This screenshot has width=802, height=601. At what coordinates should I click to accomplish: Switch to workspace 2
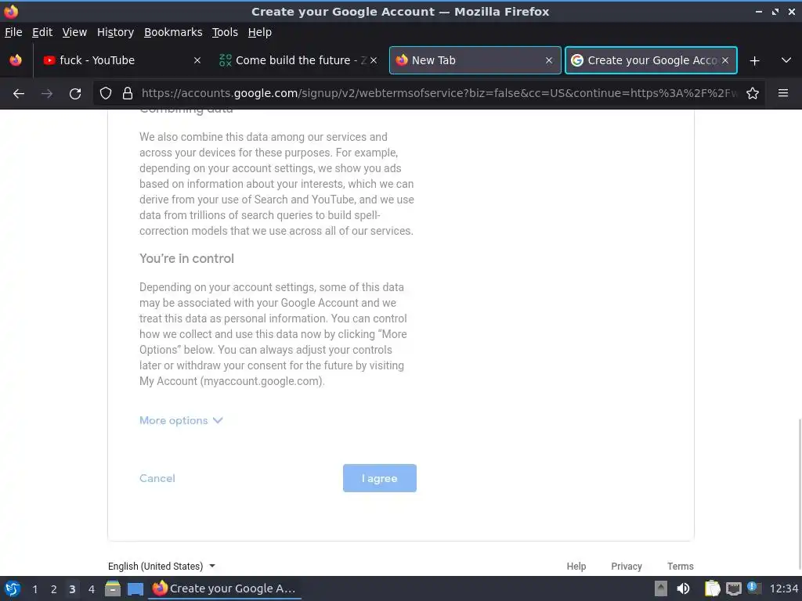(54, 589)
